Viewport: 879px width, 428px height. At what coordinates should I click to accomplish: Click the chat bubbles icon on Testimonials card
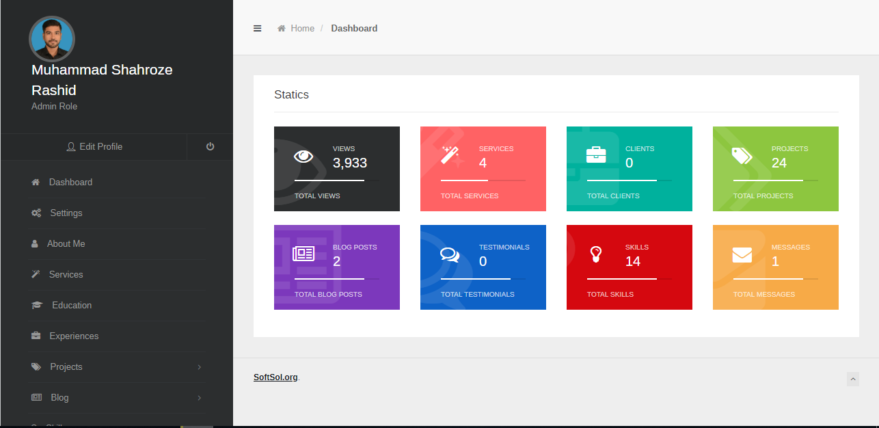click(x=450, y=254)
